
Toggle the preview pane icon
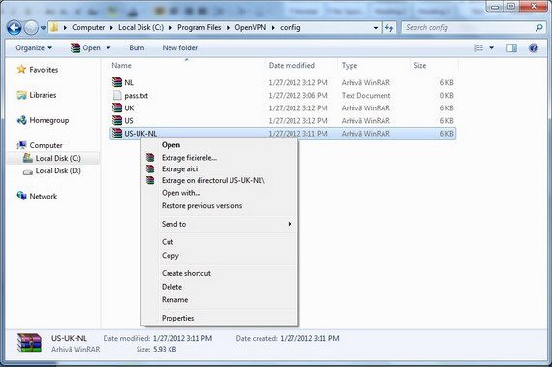pos(511,47)
